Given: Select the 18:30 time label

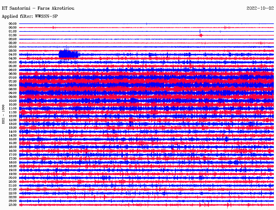Looking at the screenshot, I should pyautogui.click(x=13, y=166).
